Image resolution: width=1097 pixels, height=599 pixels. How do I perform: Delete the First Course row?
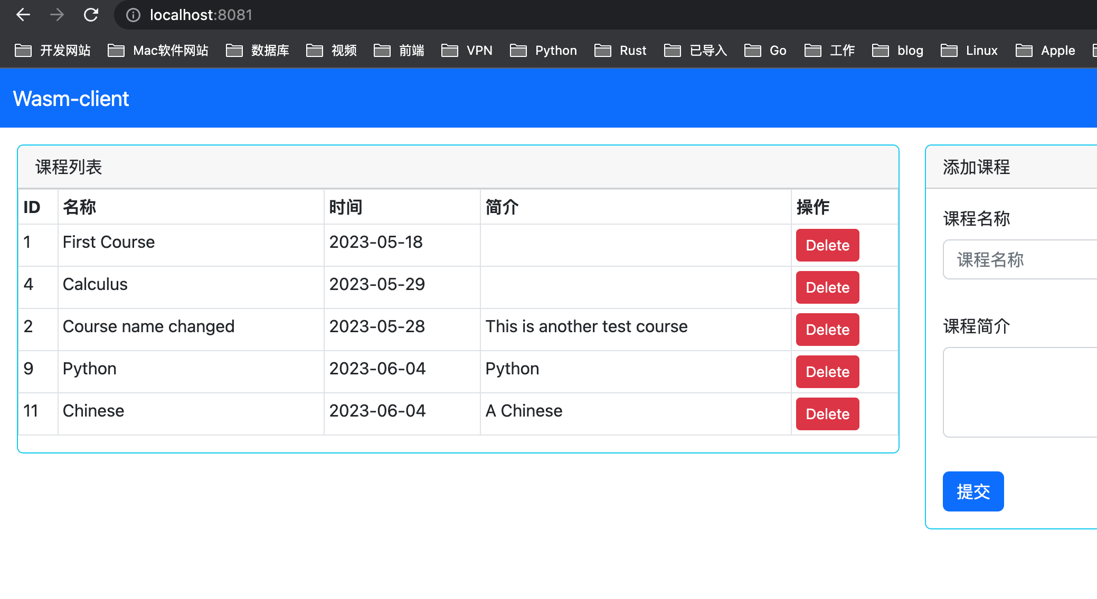coord(827,245)
